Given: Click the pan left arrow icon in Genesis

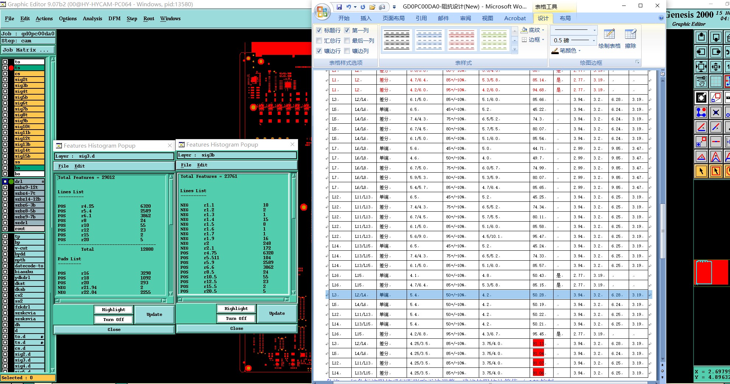Looking at the screenshot, I should [x=701, y=52].
